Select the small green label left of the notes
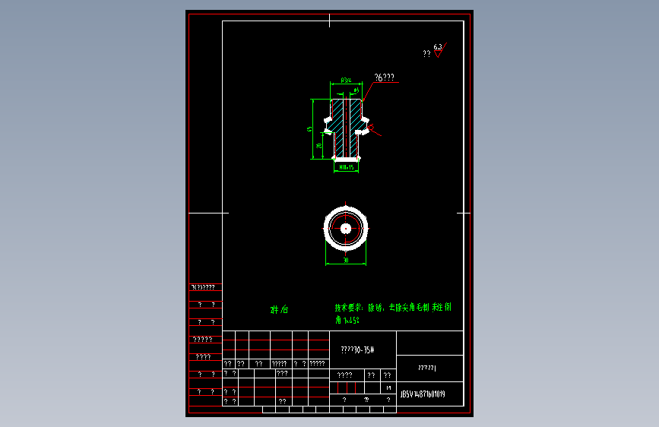Screen dimensions: 659x427 point(279,310)
